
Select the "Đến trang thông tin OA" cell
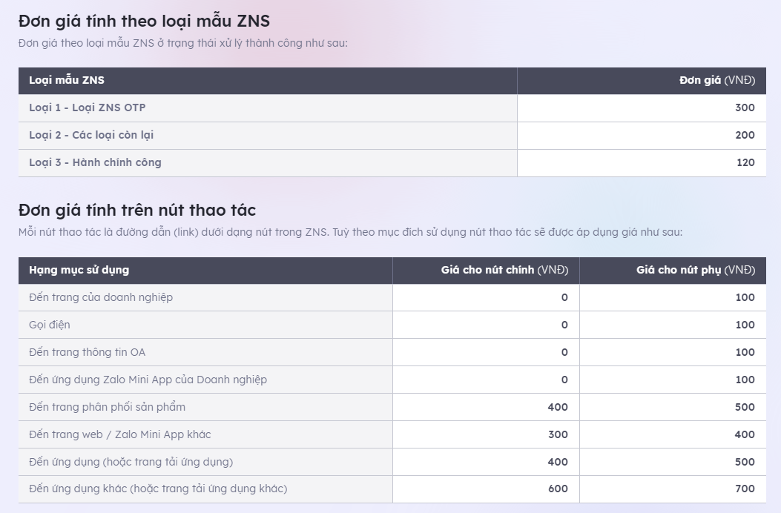(88, 352)
